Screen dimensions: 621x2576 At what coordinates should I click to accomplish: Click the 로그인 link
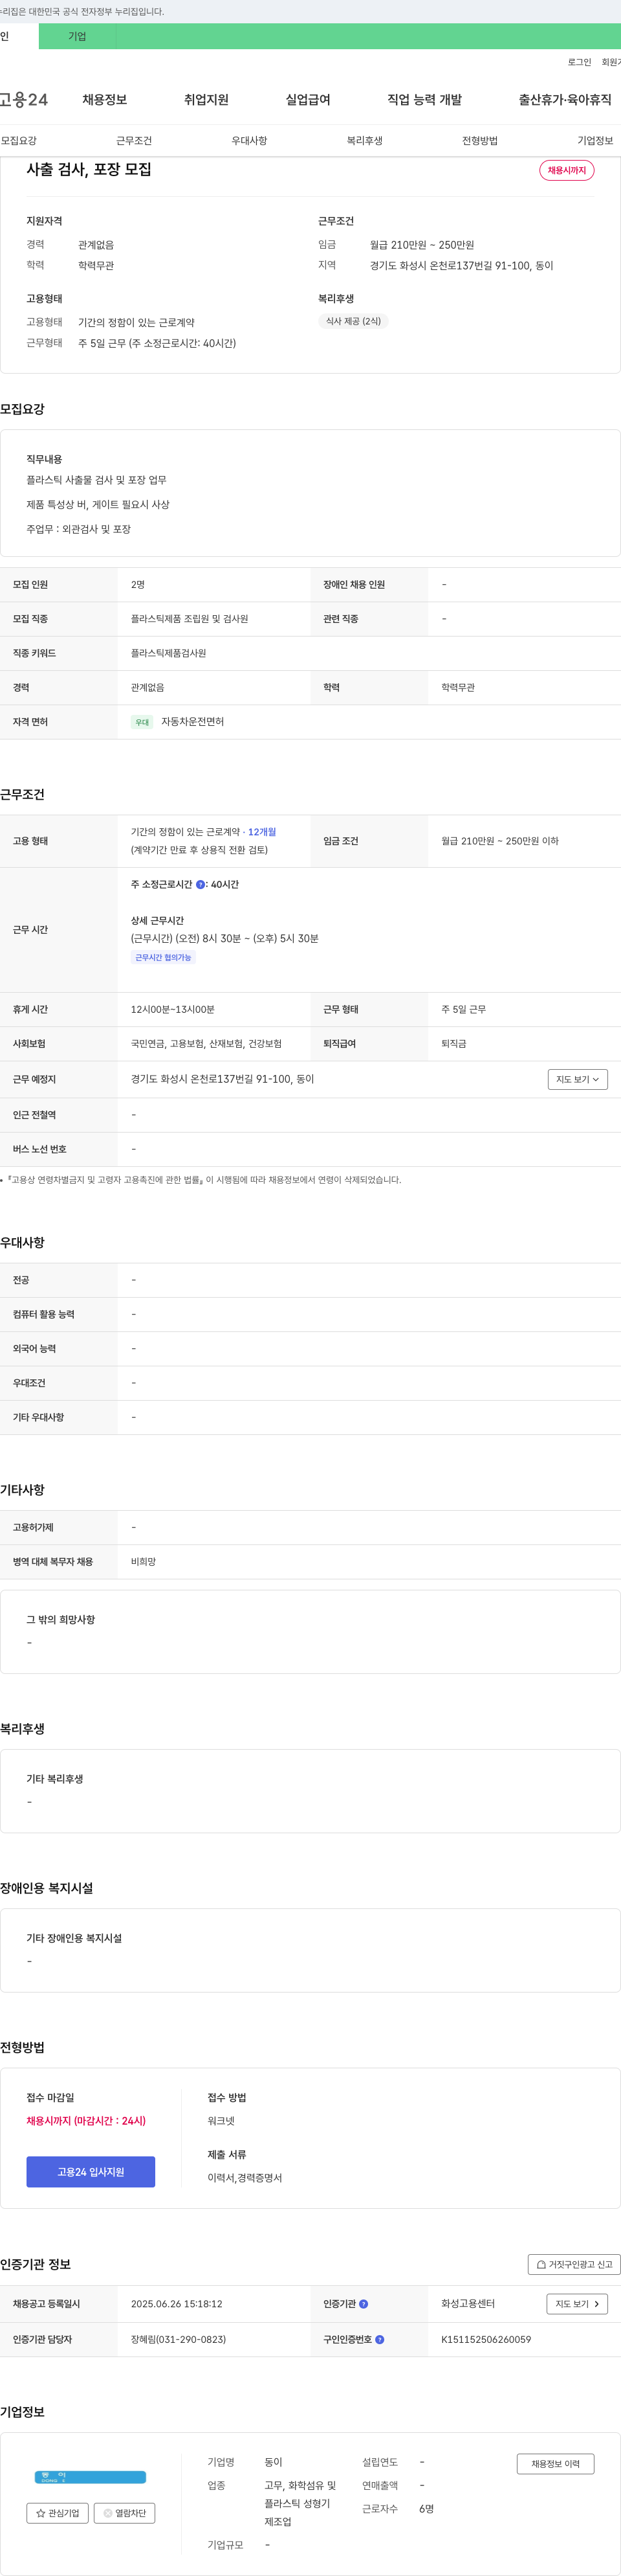[x=579, y=62]
